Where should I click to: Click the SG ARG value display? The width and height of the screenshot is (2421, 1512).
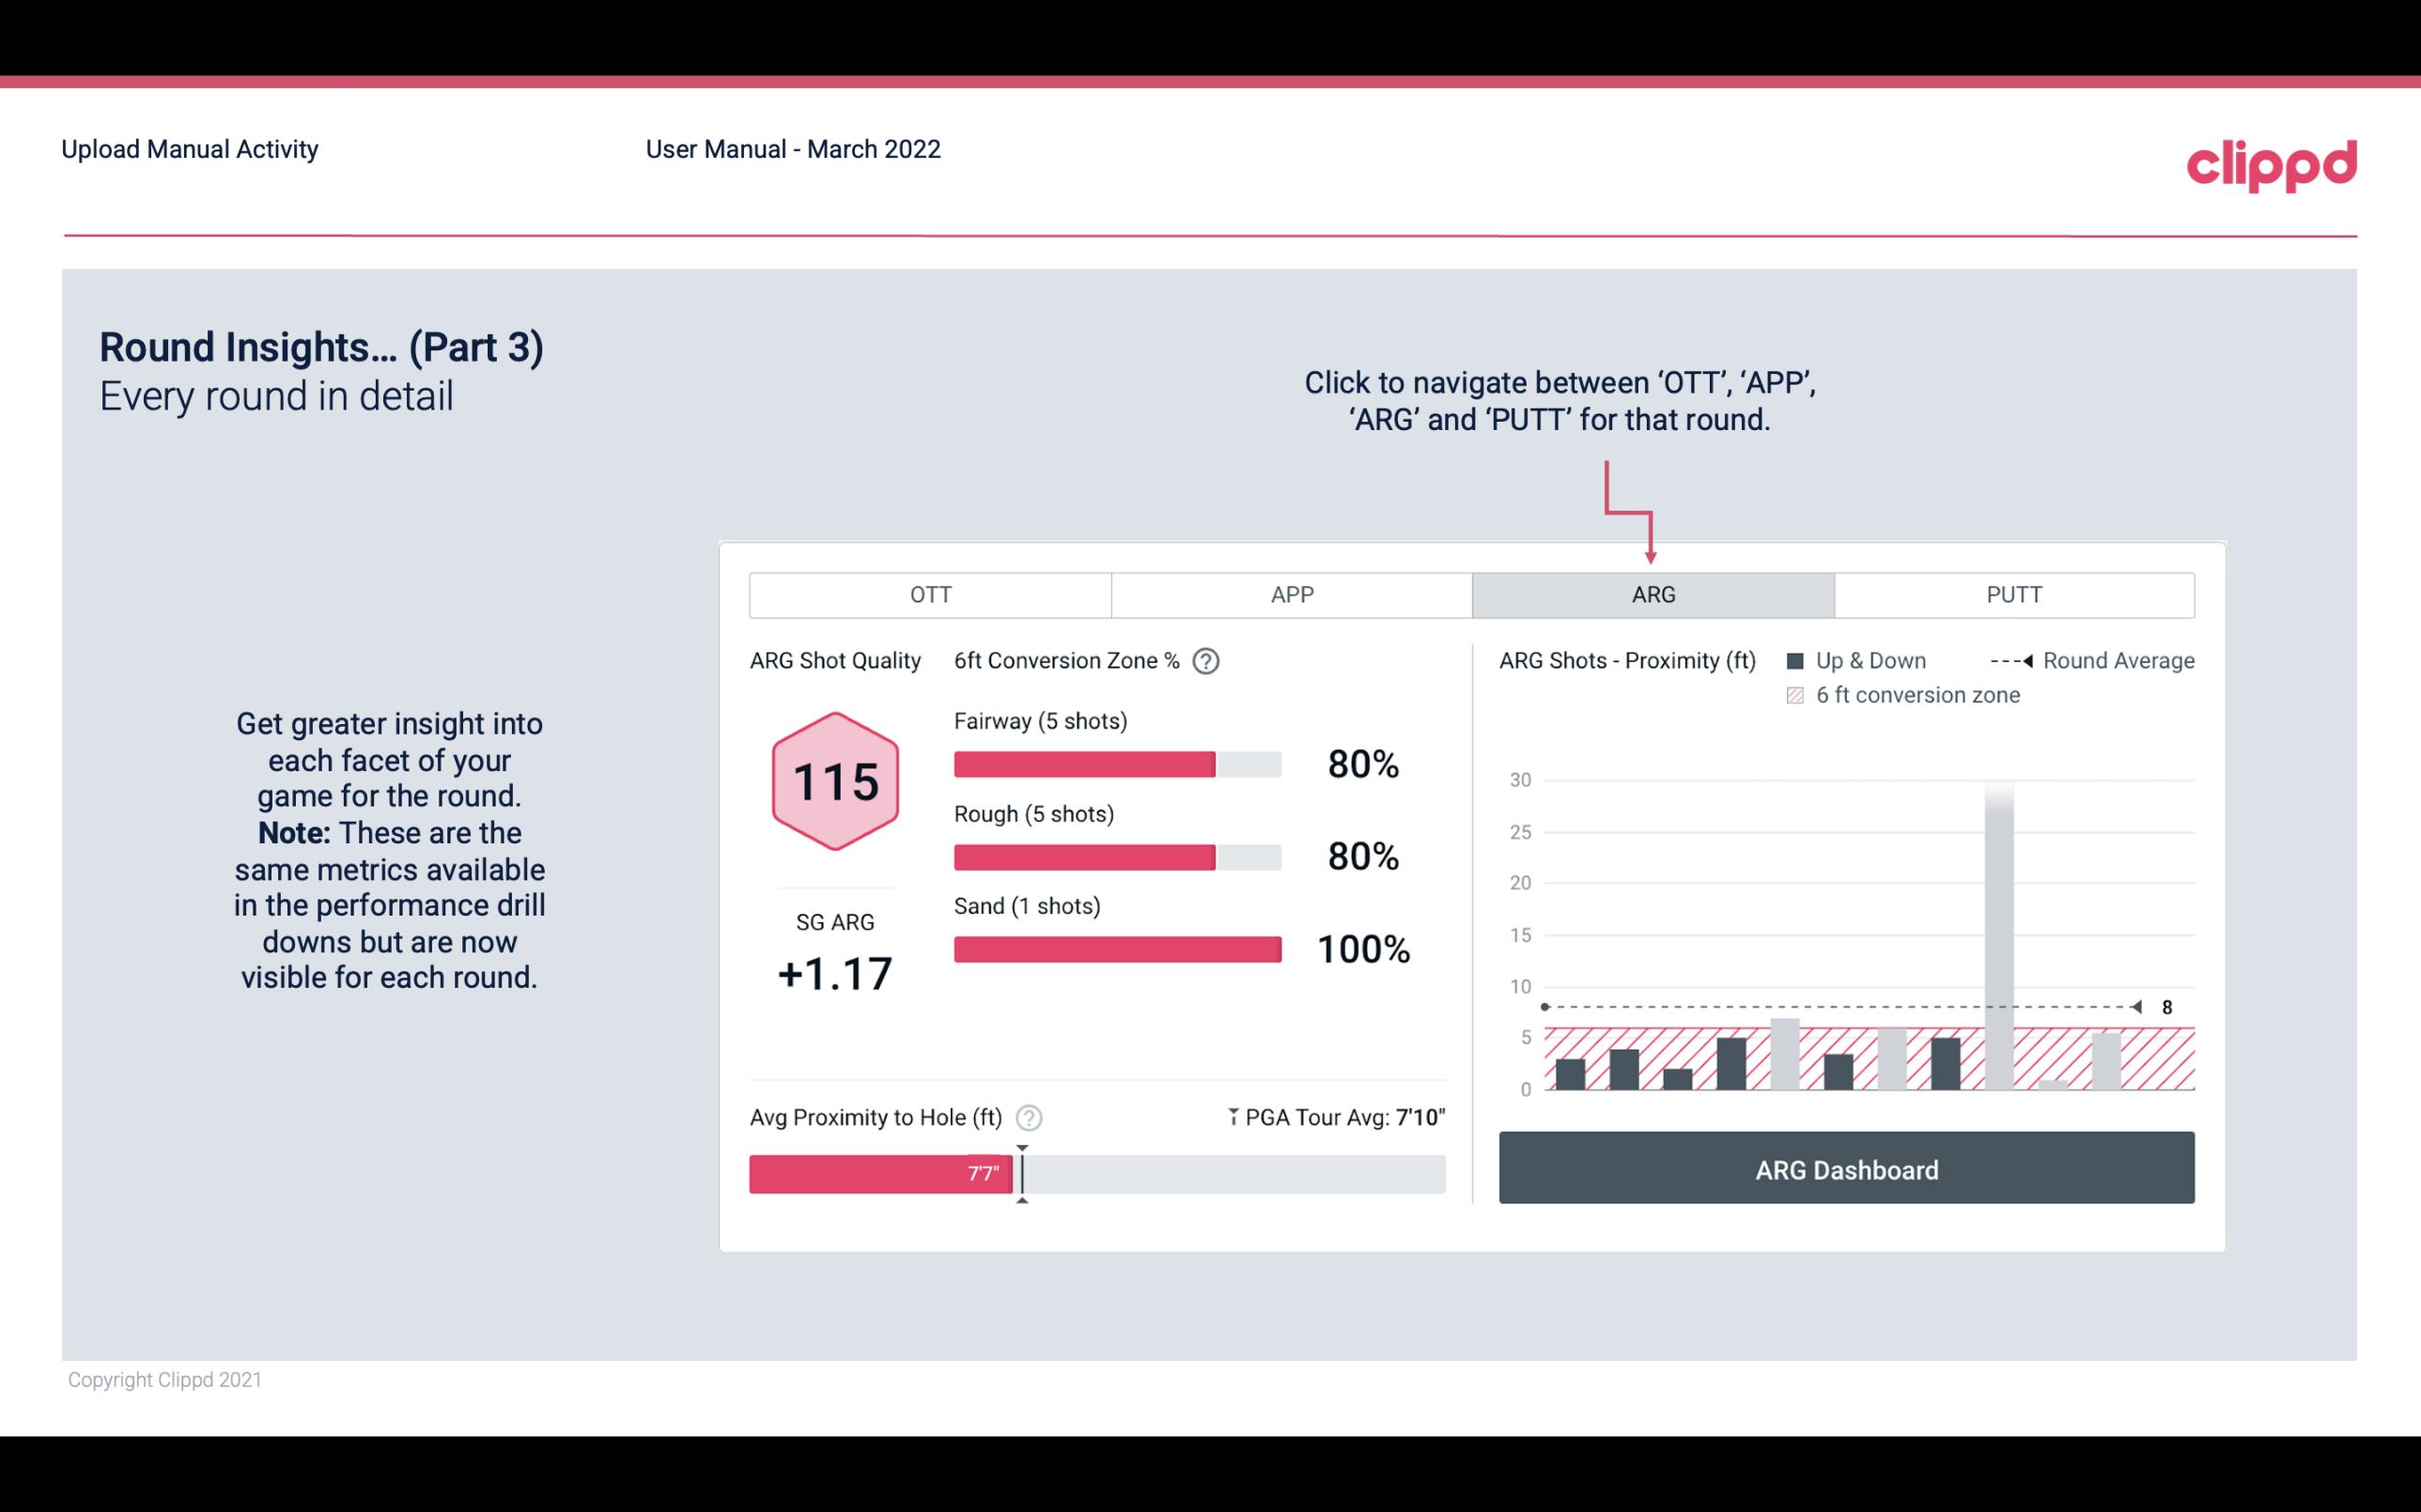832,972
